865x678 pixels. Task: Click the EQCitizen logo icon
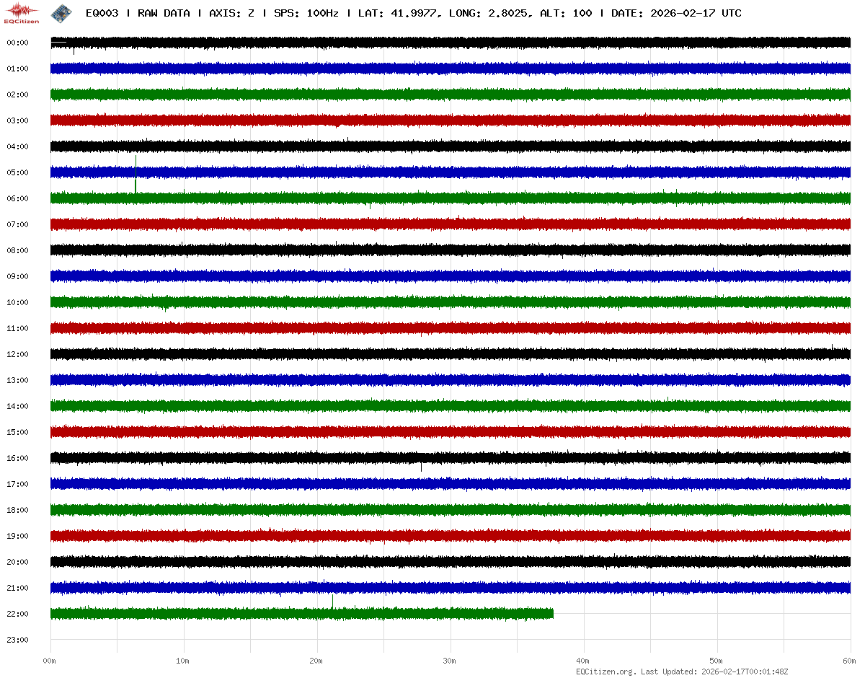coord(22,12)
